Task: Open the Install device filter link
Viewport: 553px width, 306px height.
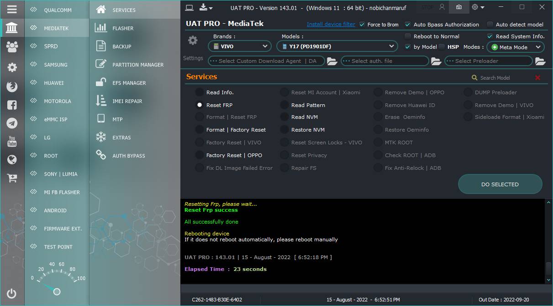Action: (x=331, y=24)
